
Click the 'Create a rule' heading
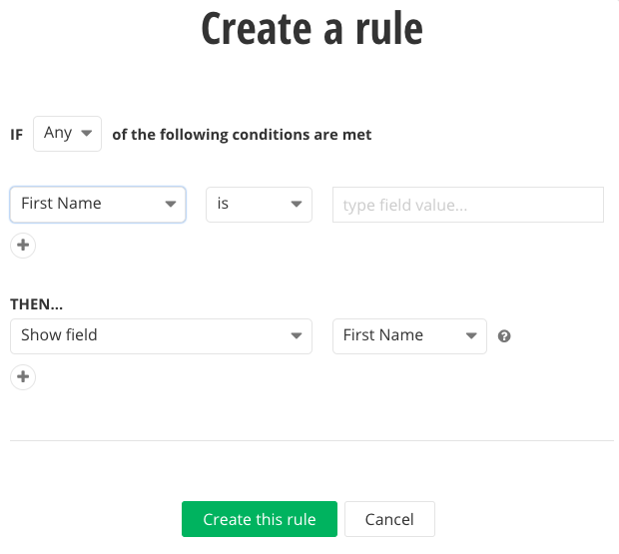pyautogui.click(x=311, y=28)
